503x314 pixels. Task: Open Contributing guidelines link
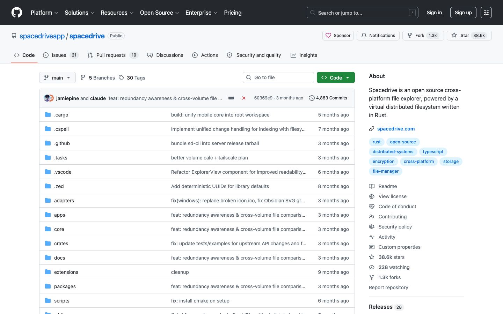tap(388, 217)
